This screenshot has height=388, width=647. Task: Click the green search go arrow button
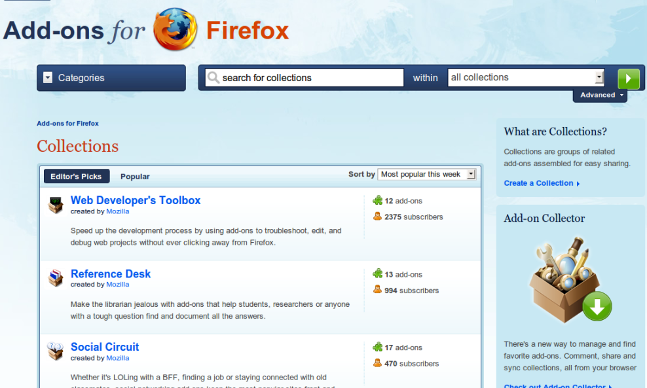629,79
